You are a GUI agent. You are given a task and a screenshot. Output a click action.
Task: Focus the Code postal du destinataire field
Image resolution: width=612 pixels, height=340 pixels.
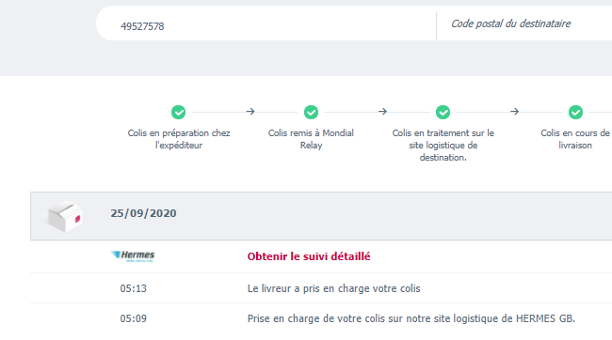[x=524, y=23]
